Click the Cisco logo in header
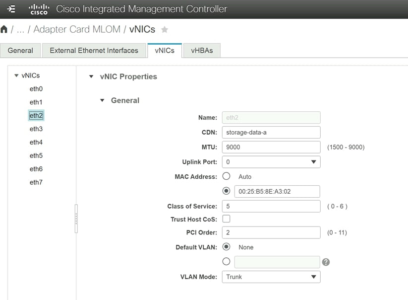 [x=39, y=9]
